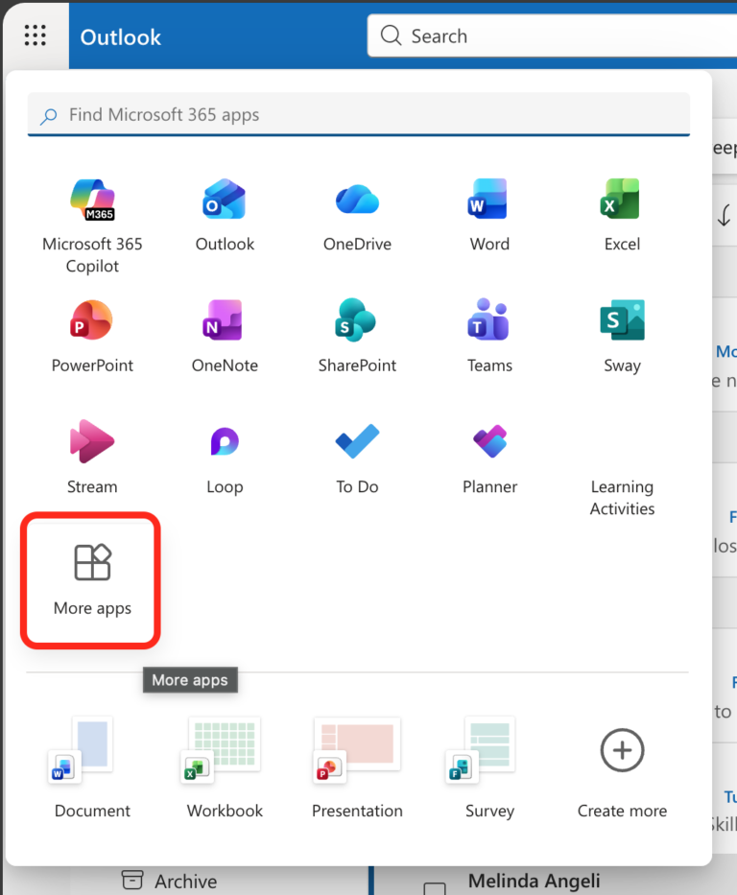Image resolution: width=737 pixels, height=895 pixels.
Task: Open the OneNote app
Action: tap(225, 321)
